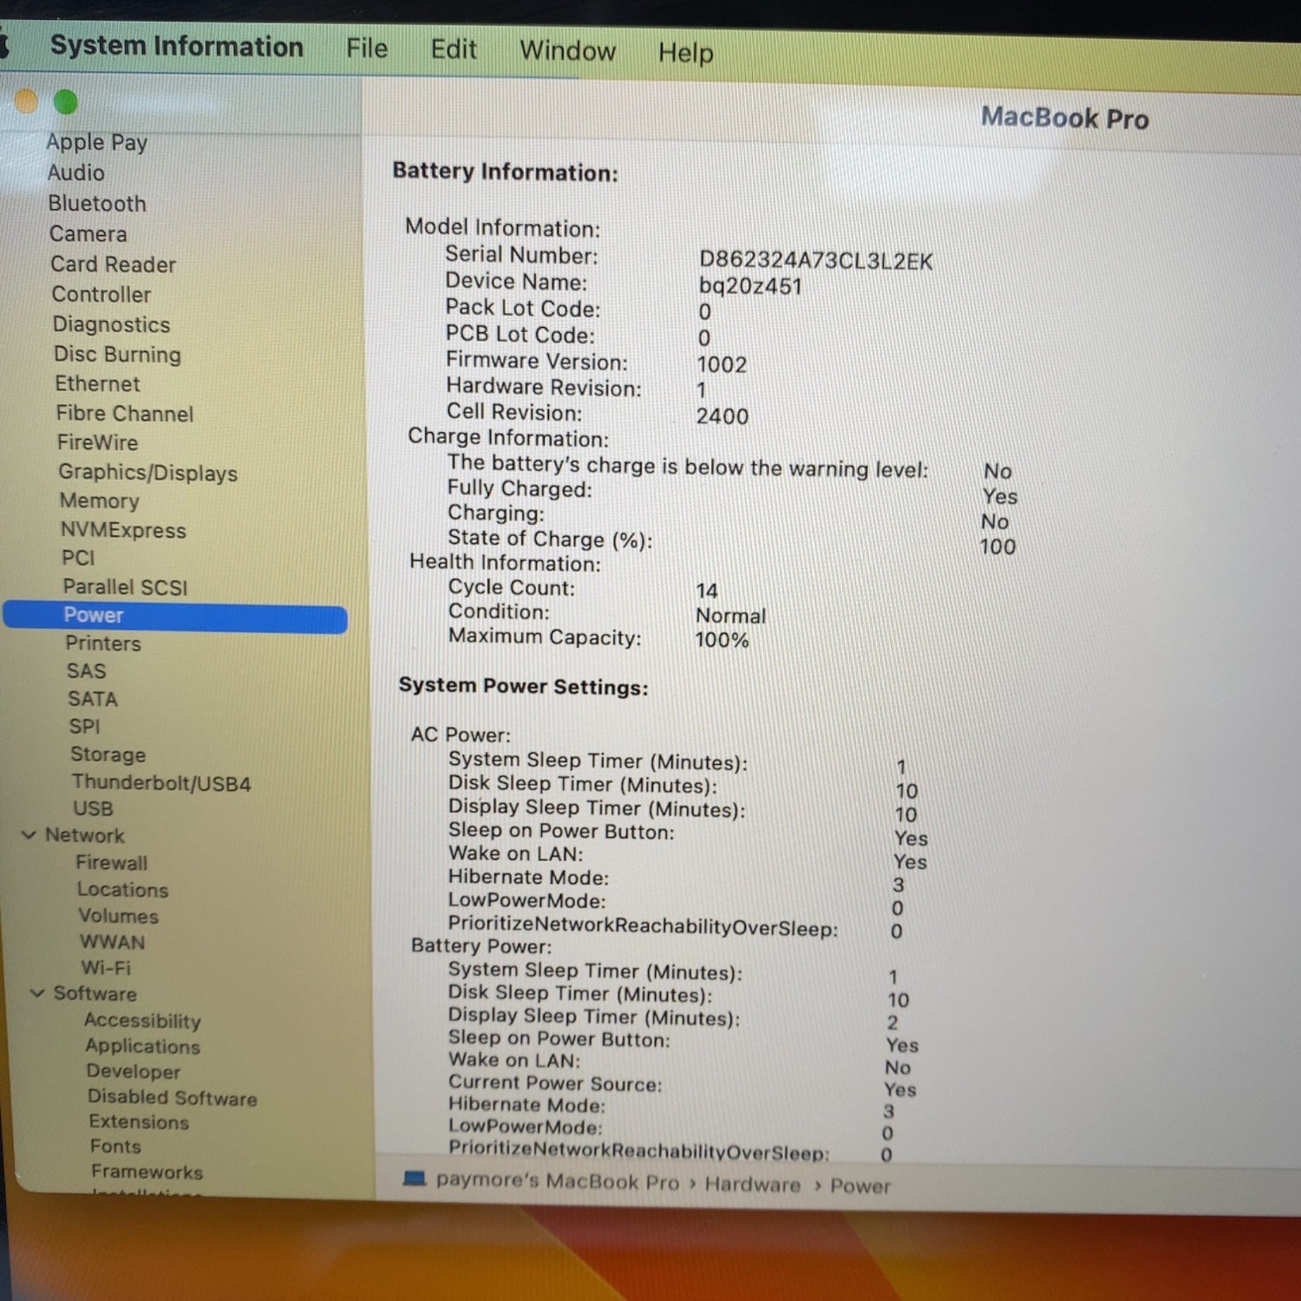Click the green zoom window button

tap(66, 102)
